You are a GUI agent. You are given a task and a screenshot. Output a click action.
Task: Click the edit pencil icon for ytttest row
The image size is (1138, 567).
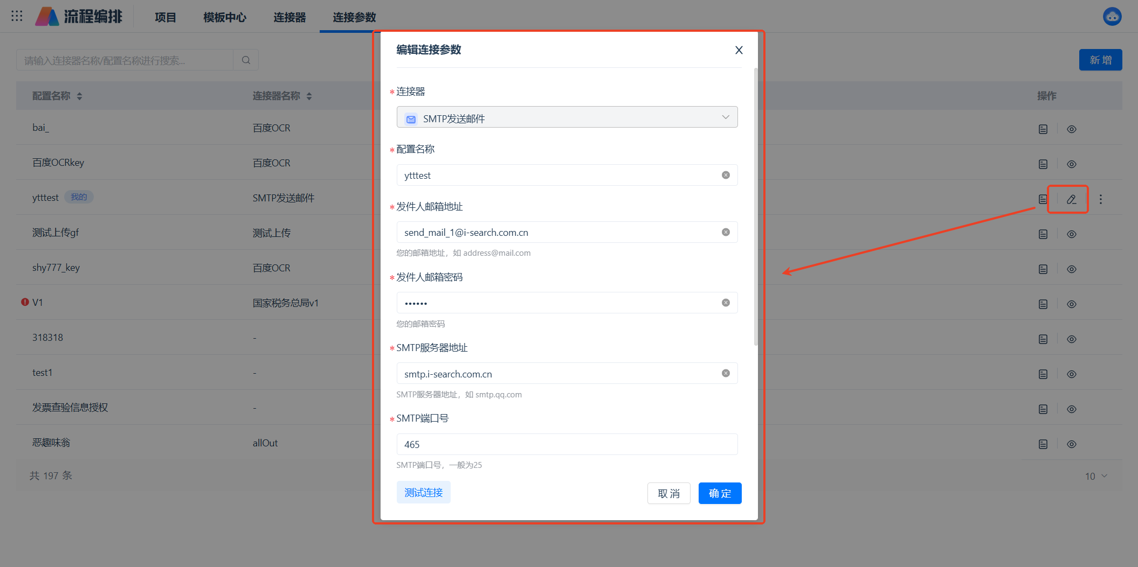[1071, 199]
